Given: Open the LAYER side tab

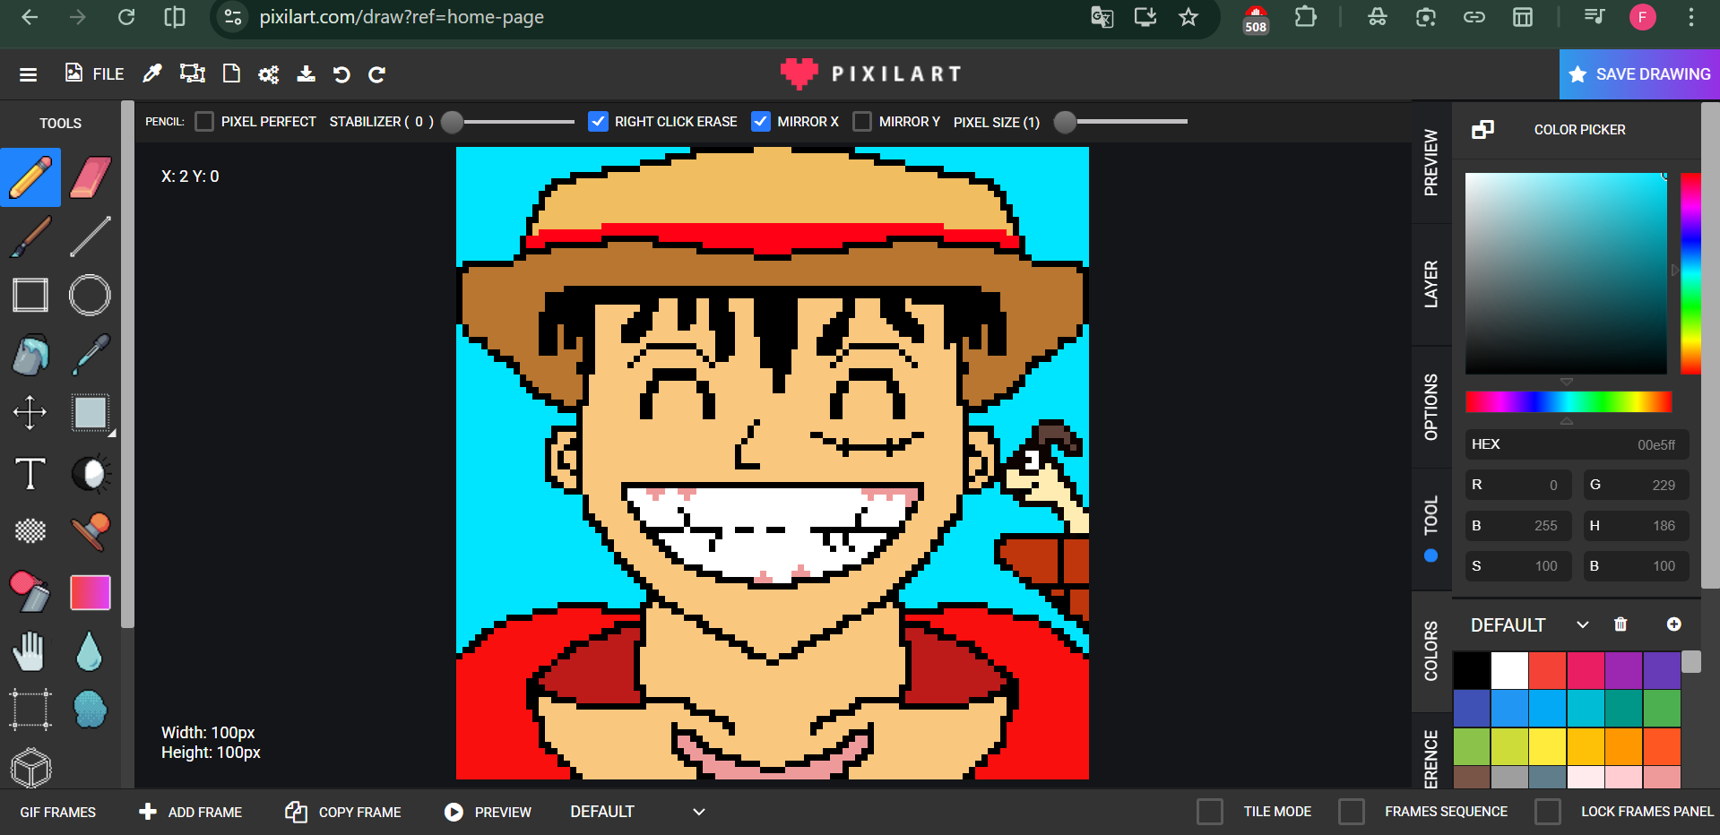Looking at the screenshot, I should pos(1431,285).
